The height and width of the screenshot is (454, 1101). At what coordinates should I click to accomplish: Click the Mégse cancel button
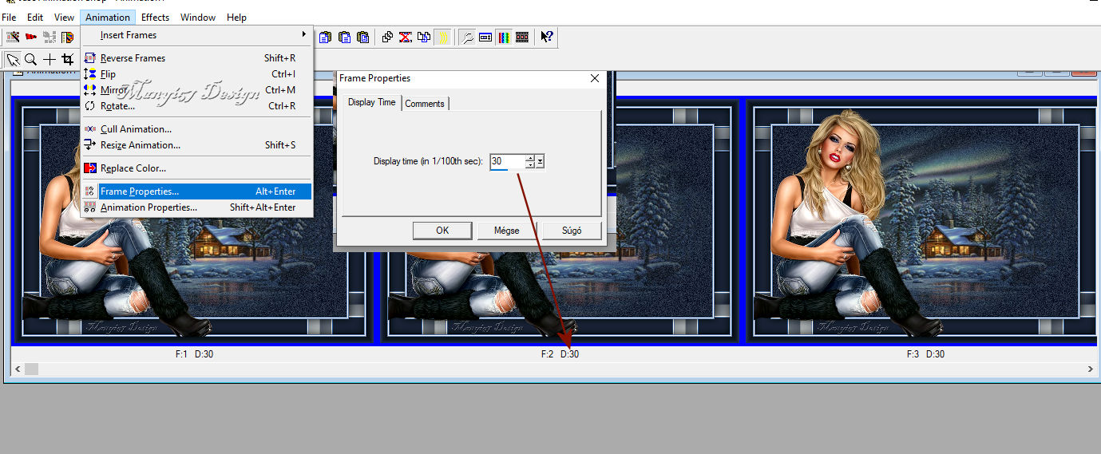pos(507,231)
